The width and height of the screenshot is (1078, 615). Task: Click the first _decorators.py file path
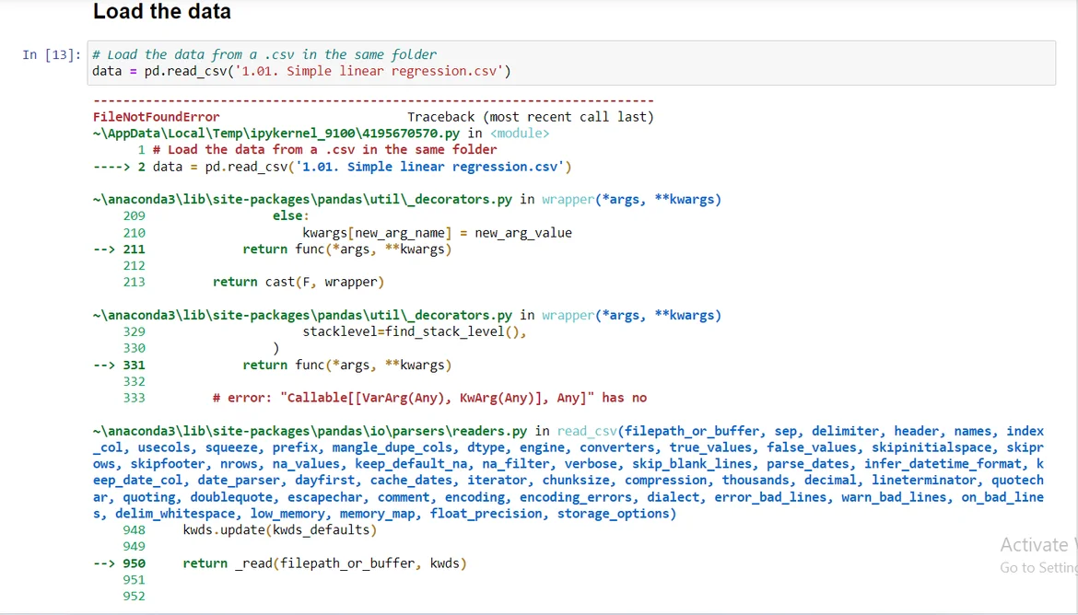[x=302, y=199]
